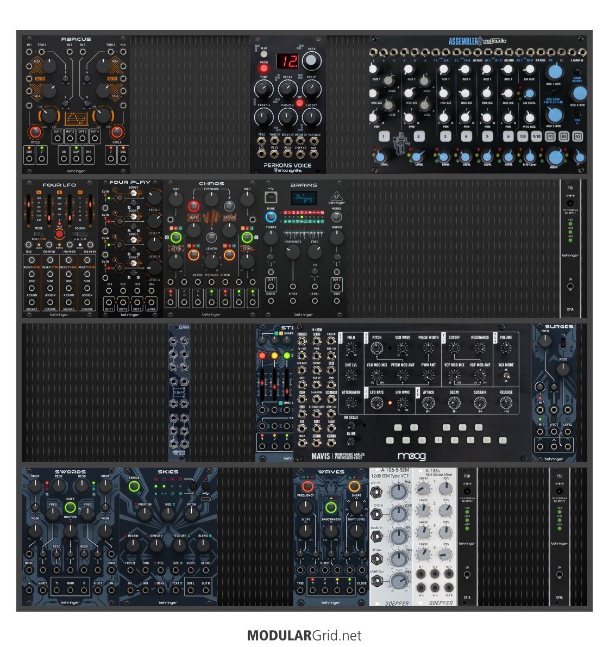Flip the VCA MODE switch on Mavis

tap(506, 376)
